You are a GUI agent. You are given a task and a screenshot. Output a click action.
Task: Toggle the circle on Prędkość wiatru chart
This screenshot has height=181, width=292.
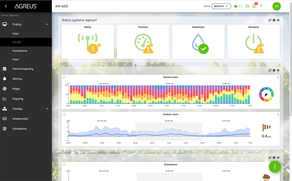click(x=64, y=114)
